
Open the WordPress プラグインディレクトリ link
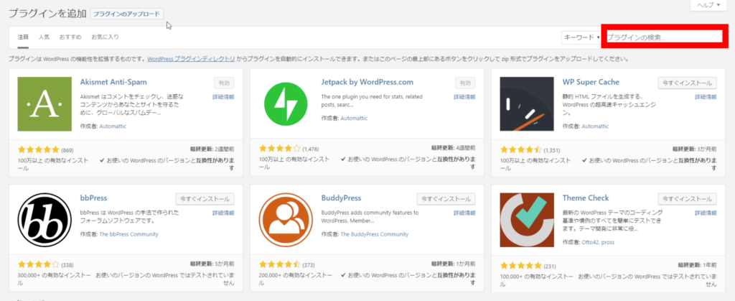point(191,60)
